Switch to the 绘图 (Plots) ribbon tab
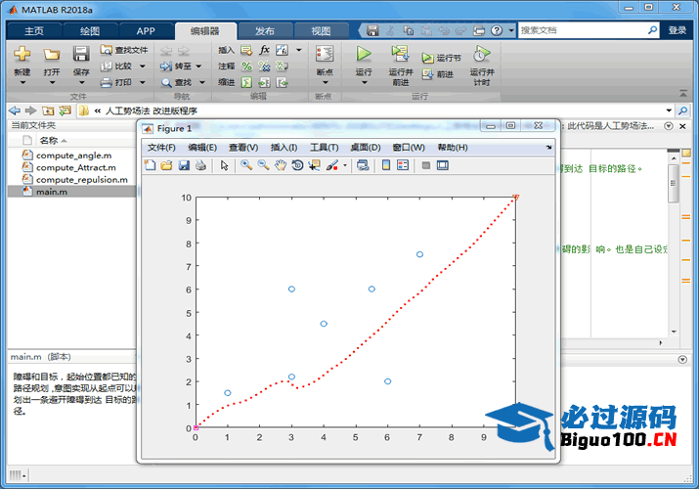The width and height of the screenshot is (699, 489). pyautogui.click(x=89, y=31)
